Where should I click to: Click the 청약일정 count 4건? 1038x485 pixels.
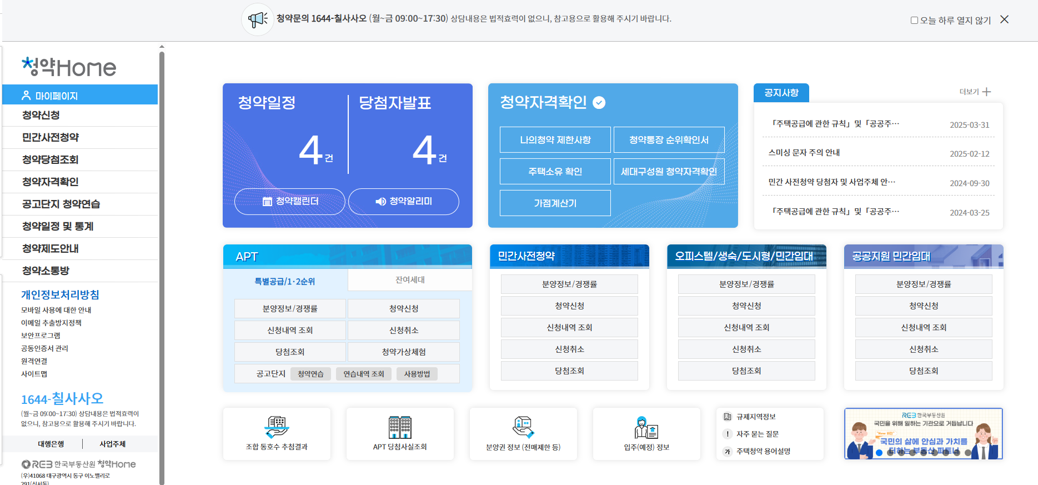(315, 150)
